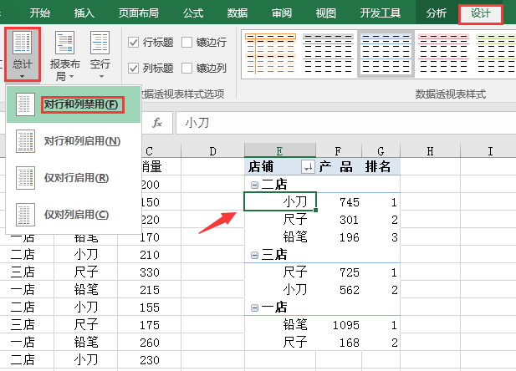Click the 对行和列启用 grid icon

tap(25, 141)
